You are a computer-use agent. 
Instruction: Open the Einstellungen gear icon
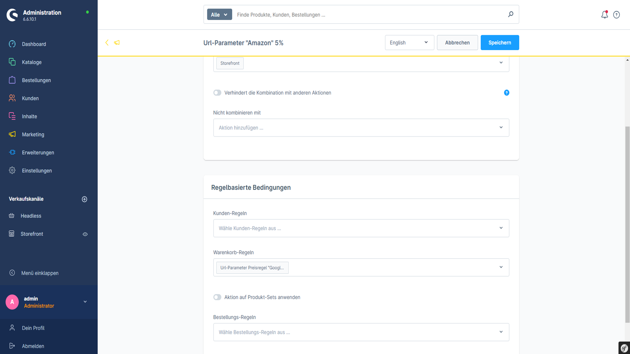tap(12, 170)
